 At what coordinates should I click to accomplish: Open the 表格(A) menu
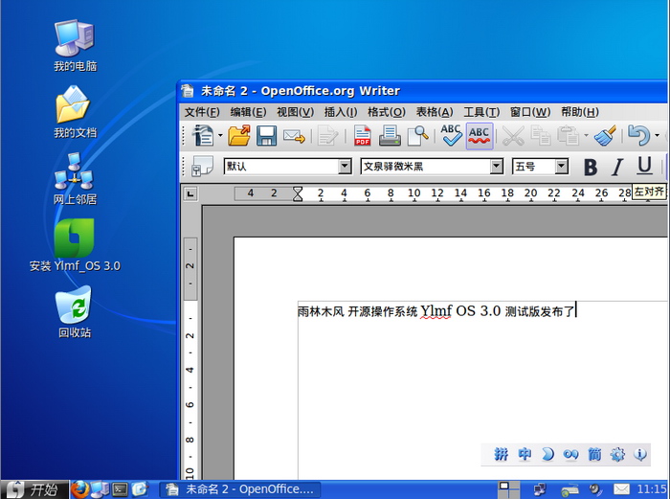tap(435, 112)
